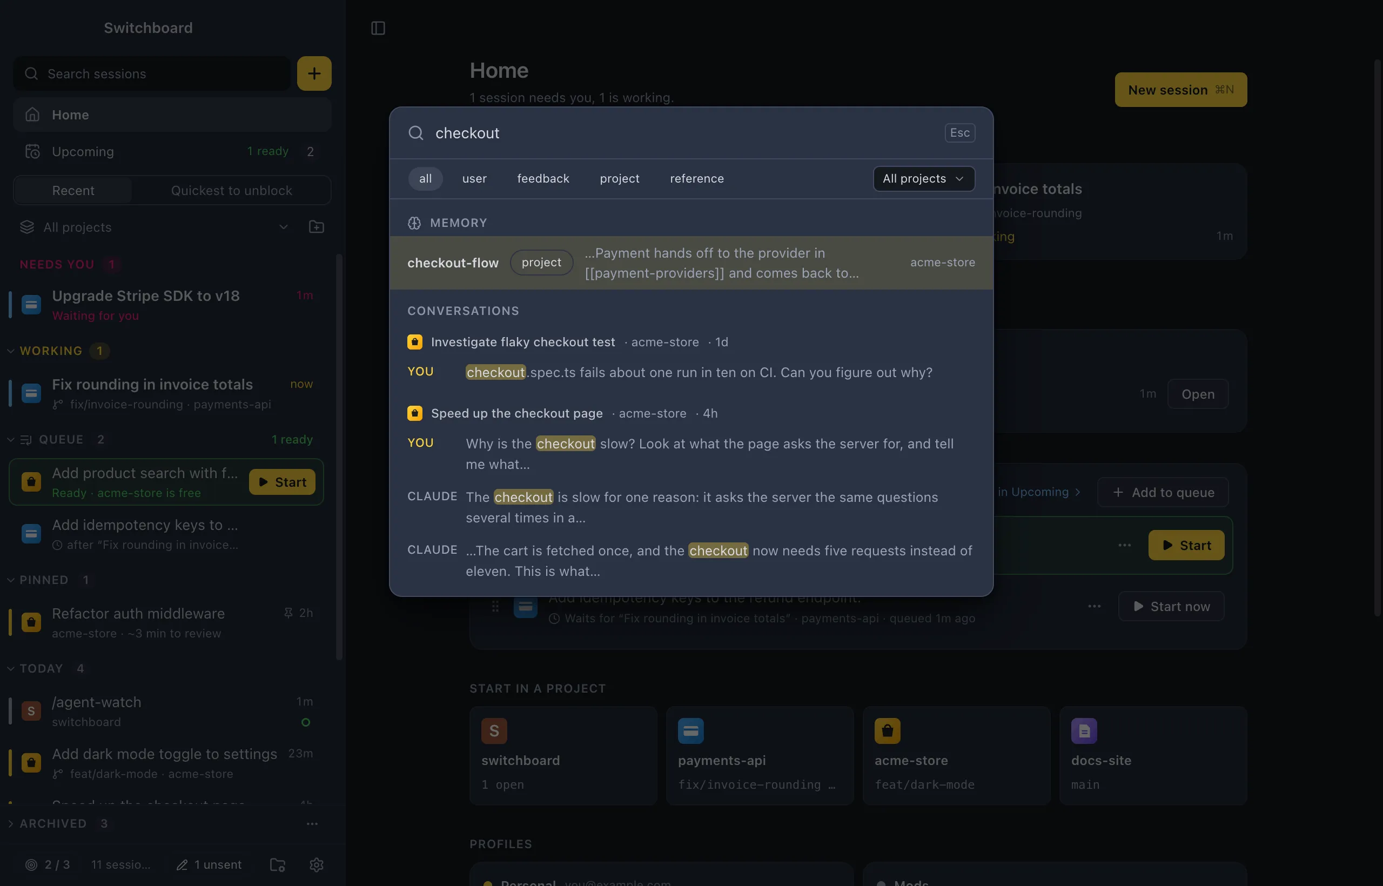Collapse the TODAY section
This screenshot has height=886, width=1383.
11,668
